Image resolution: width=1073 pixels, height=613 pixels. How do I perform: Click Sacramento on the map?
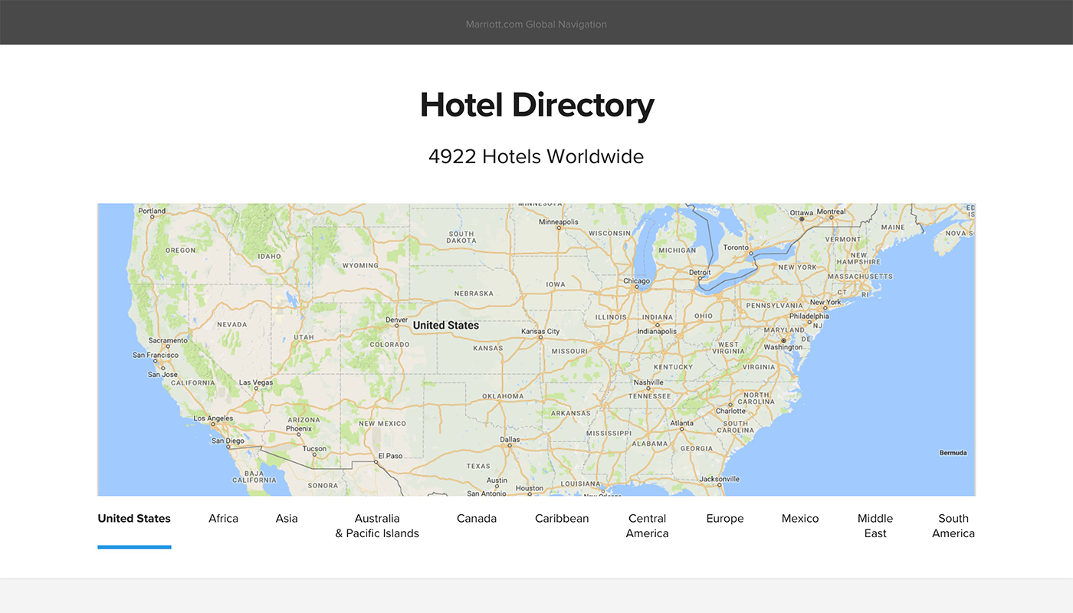click(x=168, y=340)
